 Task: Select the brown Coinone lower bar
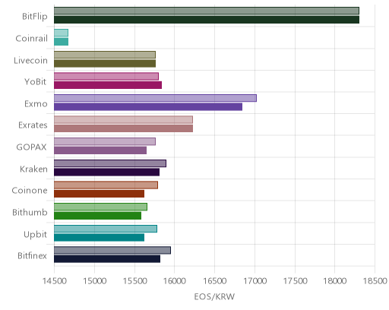(x=99, y=194)
